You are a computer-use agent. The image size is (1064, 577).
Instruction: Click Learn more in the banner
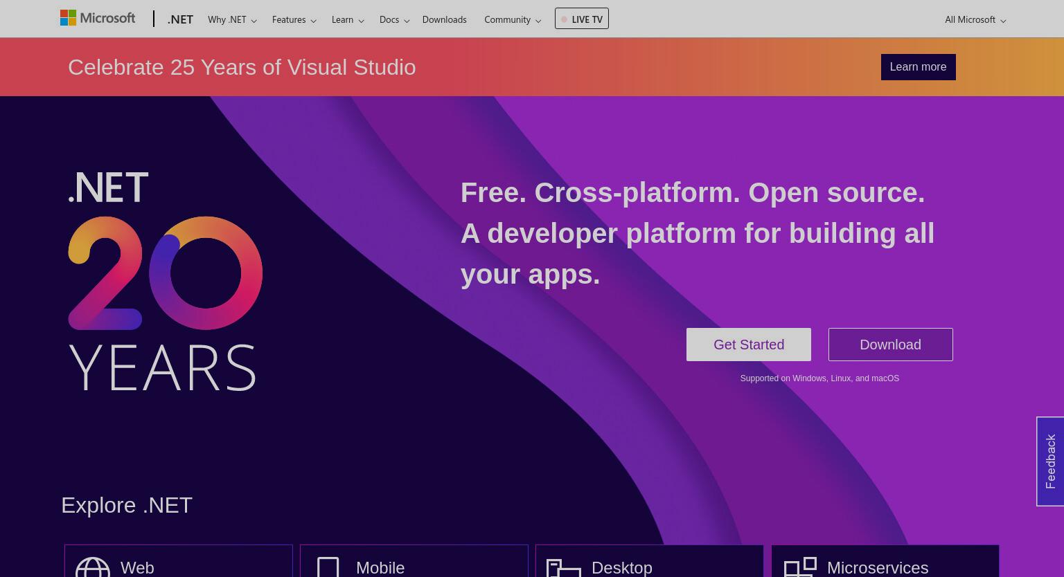click(918, 67)
